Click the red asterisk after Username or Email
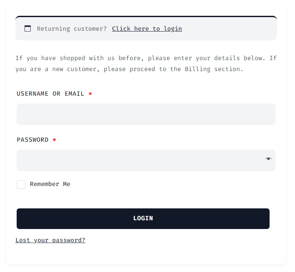Viewport: 295px width, 272px height. tap(90, 94)
